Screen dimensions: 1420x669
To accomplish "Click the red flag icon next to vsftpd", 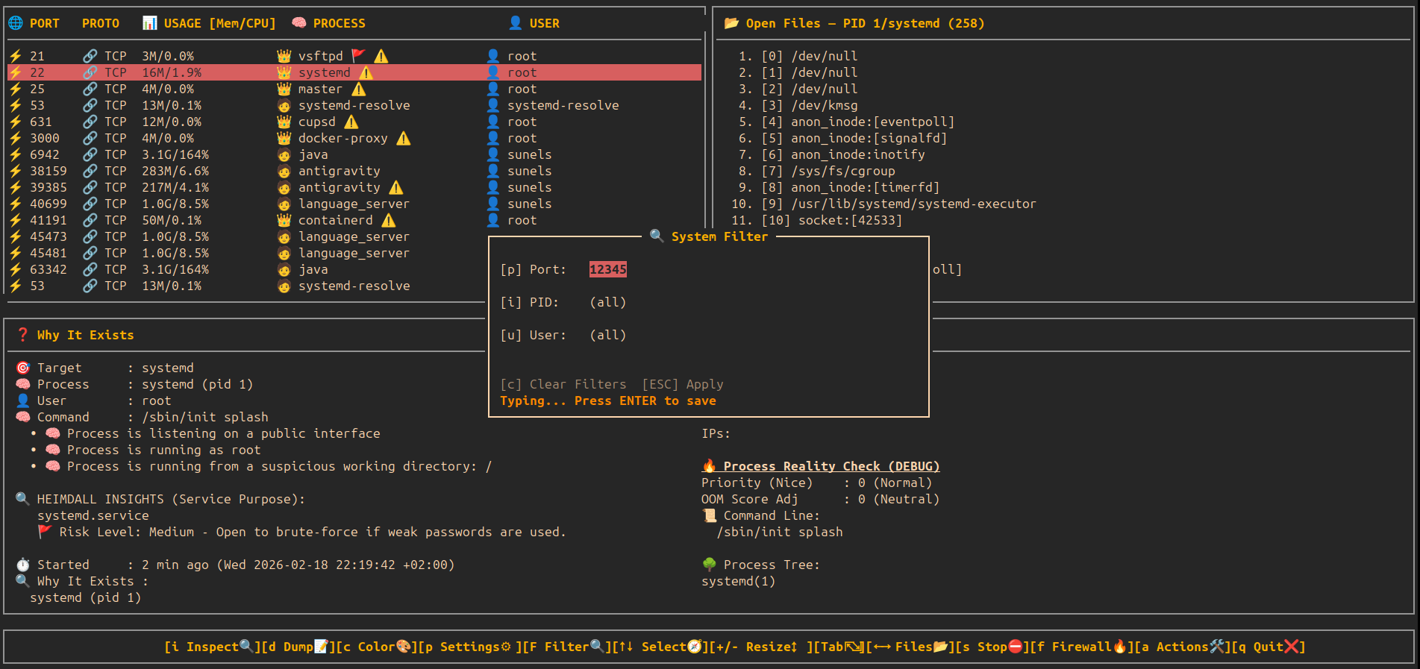I will pos(358,56).
